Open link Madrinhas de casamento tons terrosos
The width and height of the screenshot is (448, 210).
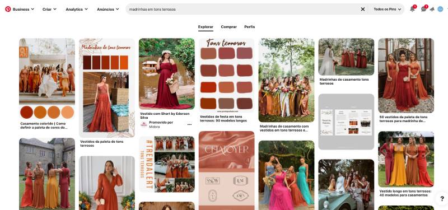coord(344,81)
